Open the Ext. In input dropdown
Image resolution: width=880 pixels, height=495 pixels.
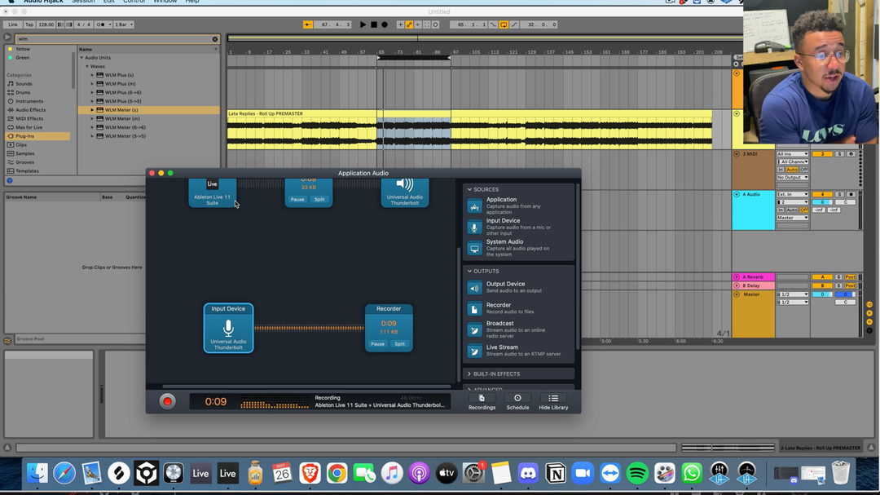click(x=792, y=194)
